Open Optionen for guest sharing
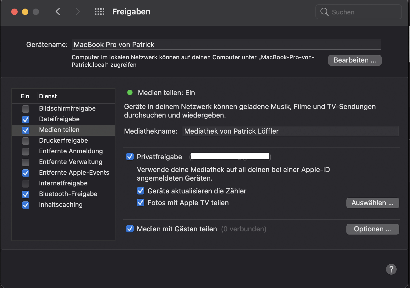410x288 pixels. [373, 229]
